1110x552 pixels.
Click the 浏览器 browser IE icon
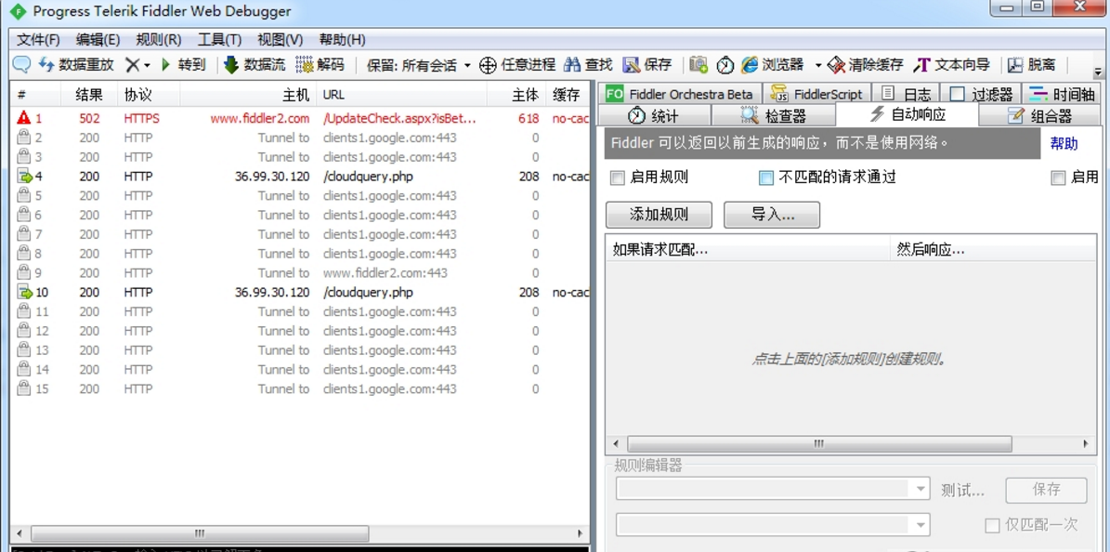pos(750,65)
